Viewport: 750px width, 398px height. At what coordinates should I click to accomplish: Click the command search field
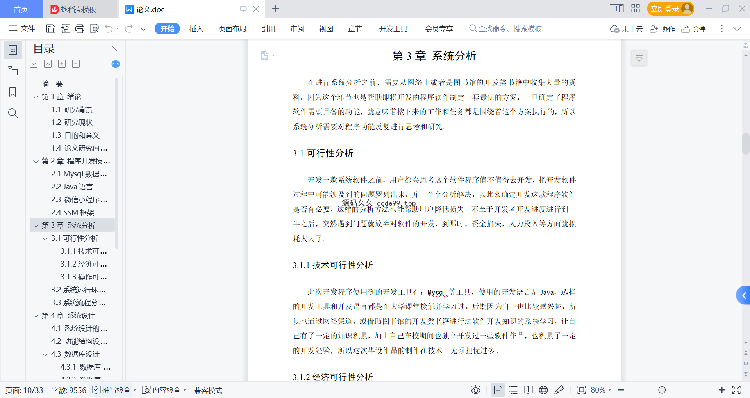click(x=505, y=28)
